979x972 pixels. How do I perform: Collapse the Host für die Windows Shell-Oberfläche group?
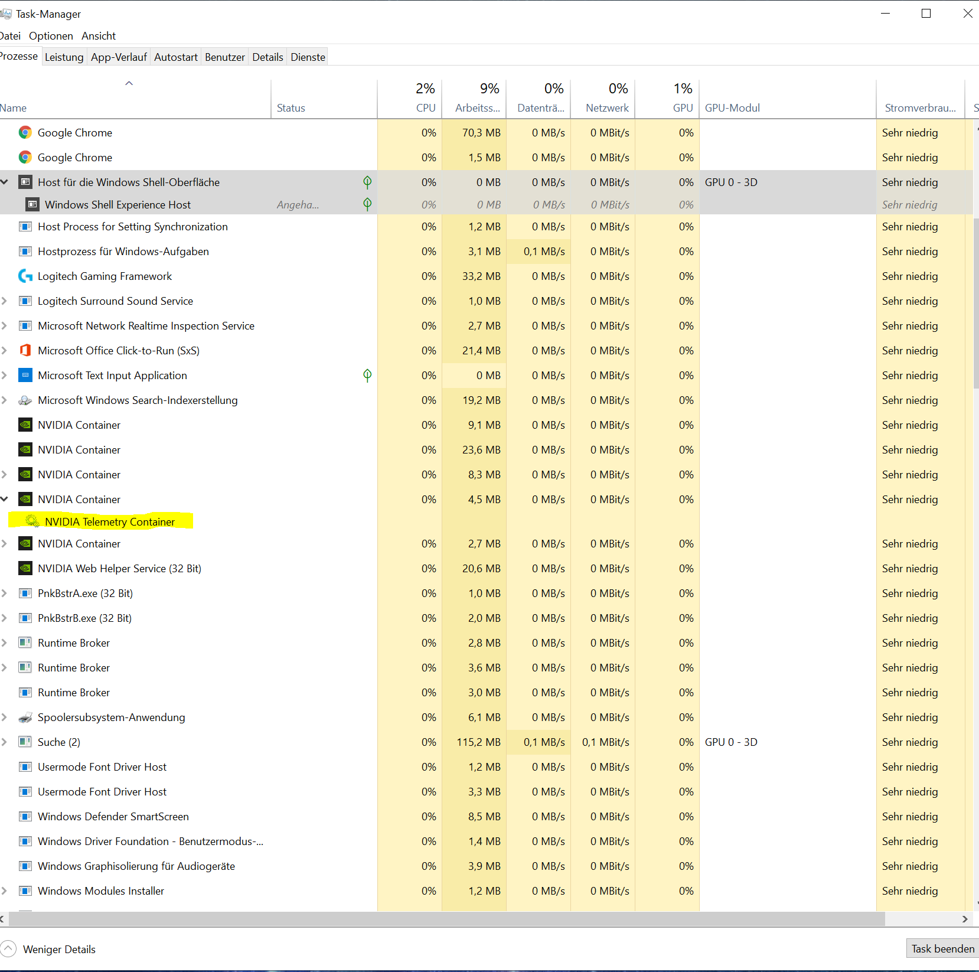[x=4, y=182]
